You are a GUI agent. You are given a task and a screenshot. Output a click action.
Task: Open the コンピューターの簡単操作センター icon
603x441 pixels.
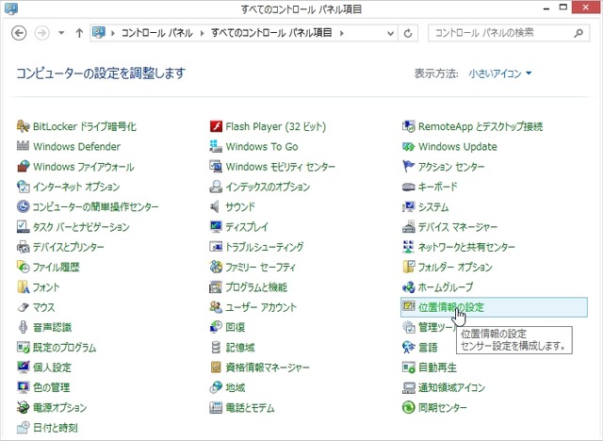coord(23,206)
